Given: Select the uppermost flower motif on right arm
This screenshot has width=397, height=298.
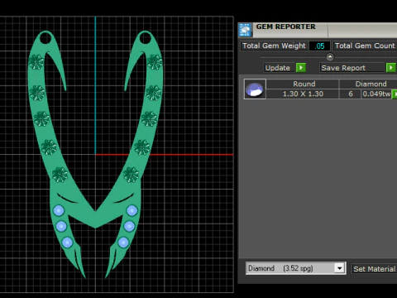Looking at the screenshot, I should [x=155, y=62].
